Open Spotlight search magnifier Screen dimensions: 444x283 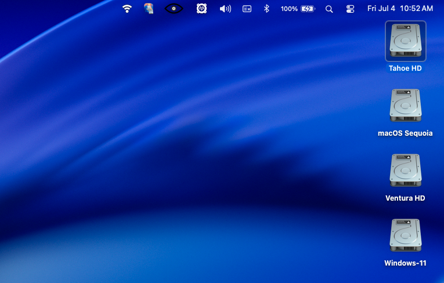329,9
